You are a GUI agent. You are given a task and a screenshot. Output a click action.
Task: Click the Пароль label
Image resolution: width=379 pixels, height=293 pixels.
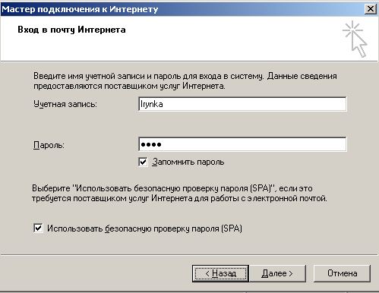49,145
